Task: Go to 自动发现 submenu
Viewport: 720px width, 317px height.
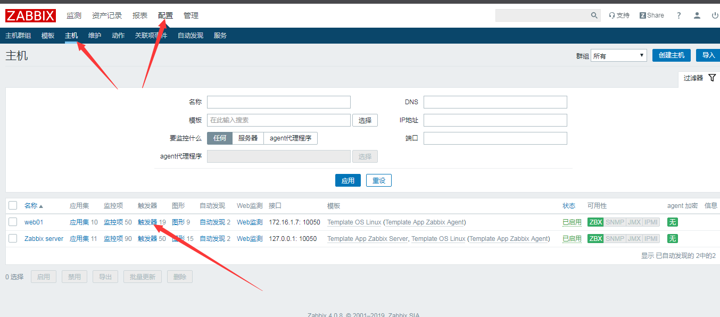Action: 191,36
